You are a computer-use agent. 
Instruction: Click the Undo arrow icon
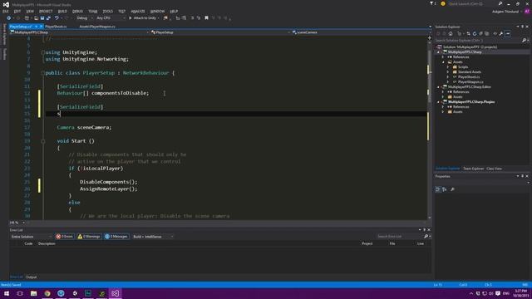(x=57, y=18)
